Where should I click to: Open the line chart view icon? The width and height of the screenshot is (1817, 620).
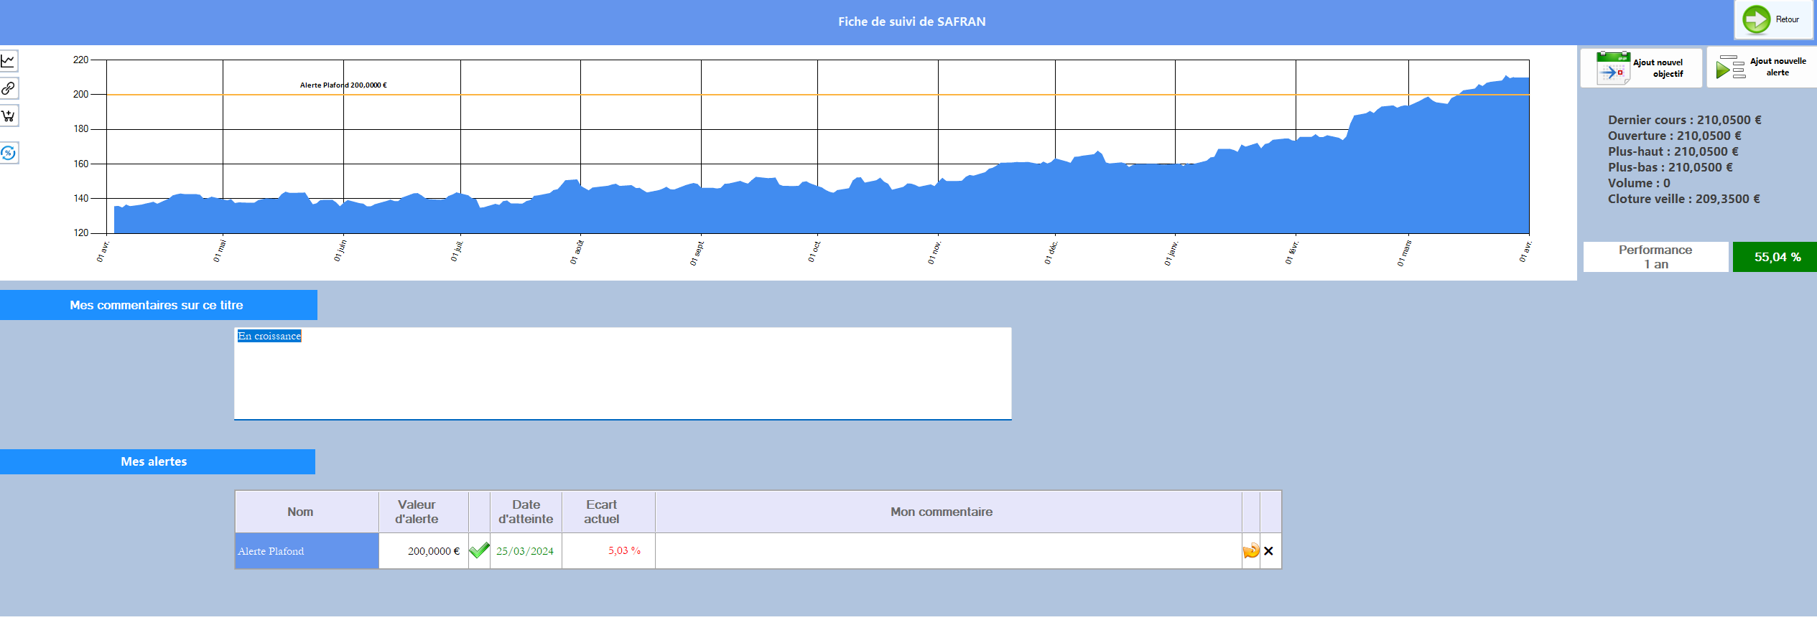point(8,61)
